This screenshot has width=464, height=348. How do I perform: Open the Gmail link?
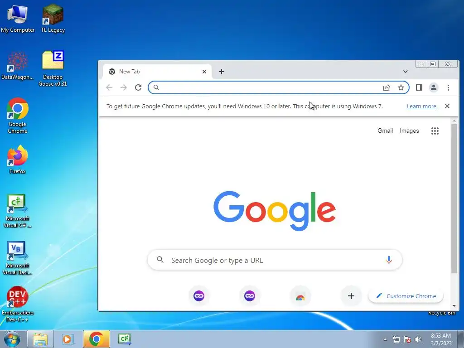click(x=385, y=131)
